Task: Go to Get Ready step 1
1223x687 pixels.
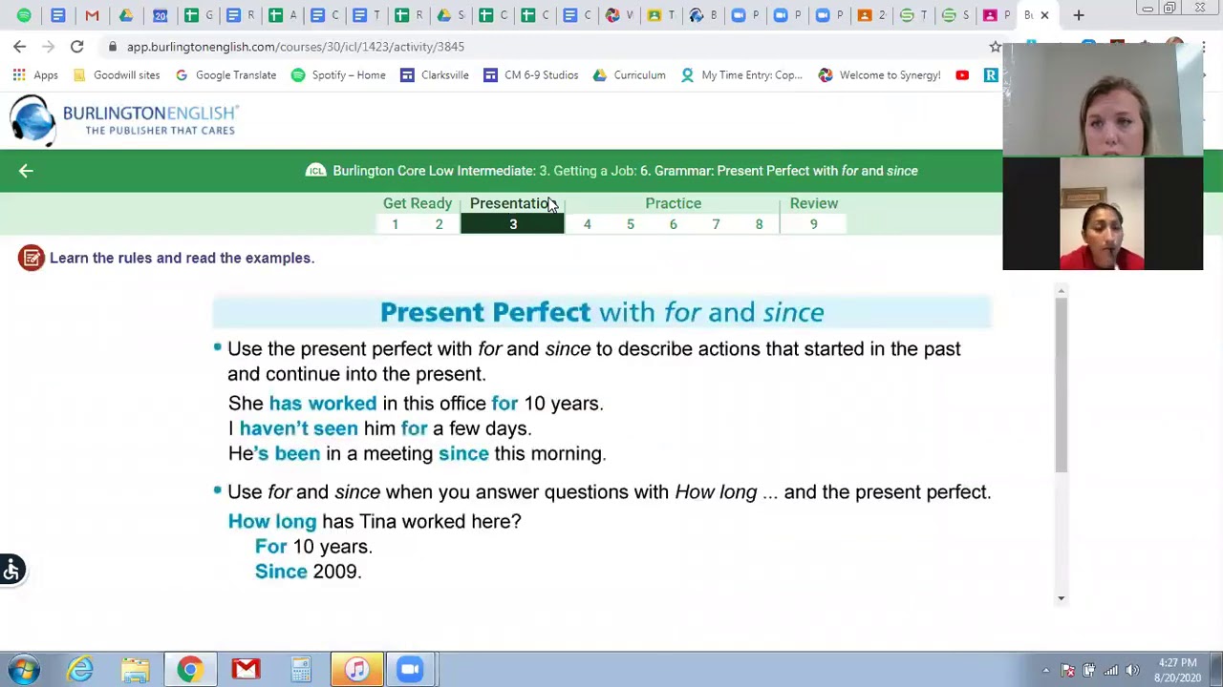Action: [395, 224]
